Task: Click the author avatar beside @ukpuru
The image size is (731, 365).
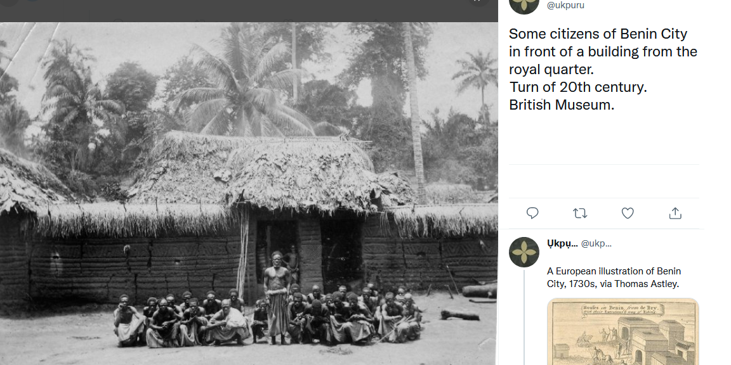Action: [x=524, y=4]
